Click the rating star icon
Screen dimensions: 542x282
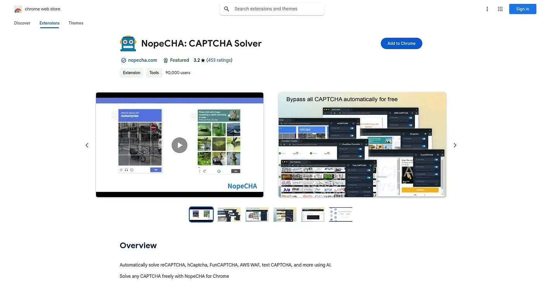[203, 60]
